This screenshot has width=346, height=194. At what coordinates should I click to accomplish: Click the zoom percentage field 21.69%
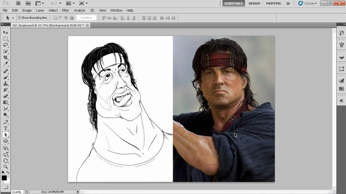17,192
